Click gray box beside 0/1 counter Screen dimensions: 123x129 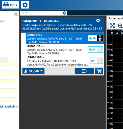click(100, 61)
